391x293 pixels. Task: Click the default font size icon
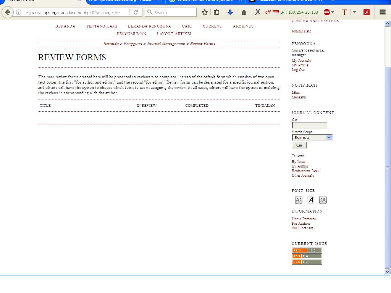[311, 200]
